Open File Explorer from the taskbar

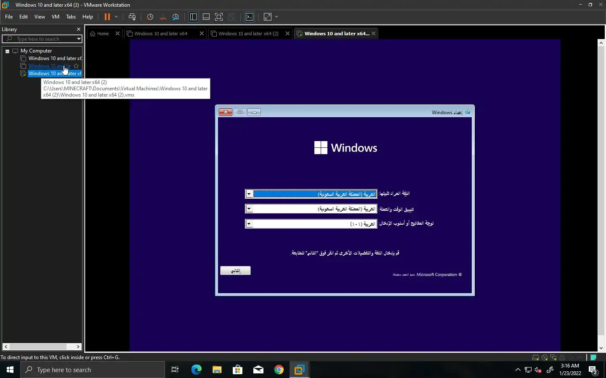[217, 370]
